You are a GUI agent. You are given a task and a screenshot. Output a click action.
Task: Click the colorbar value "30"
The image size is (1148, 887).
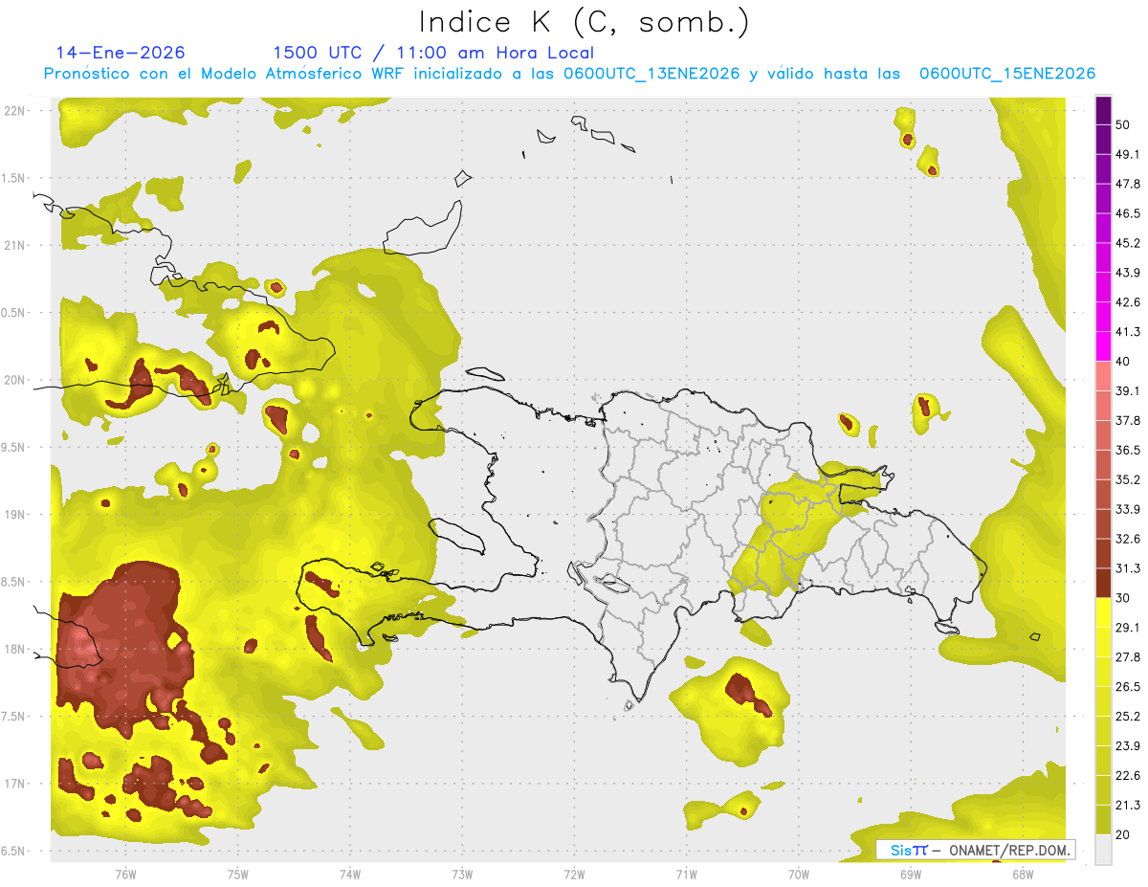(x=1124, y=598)
